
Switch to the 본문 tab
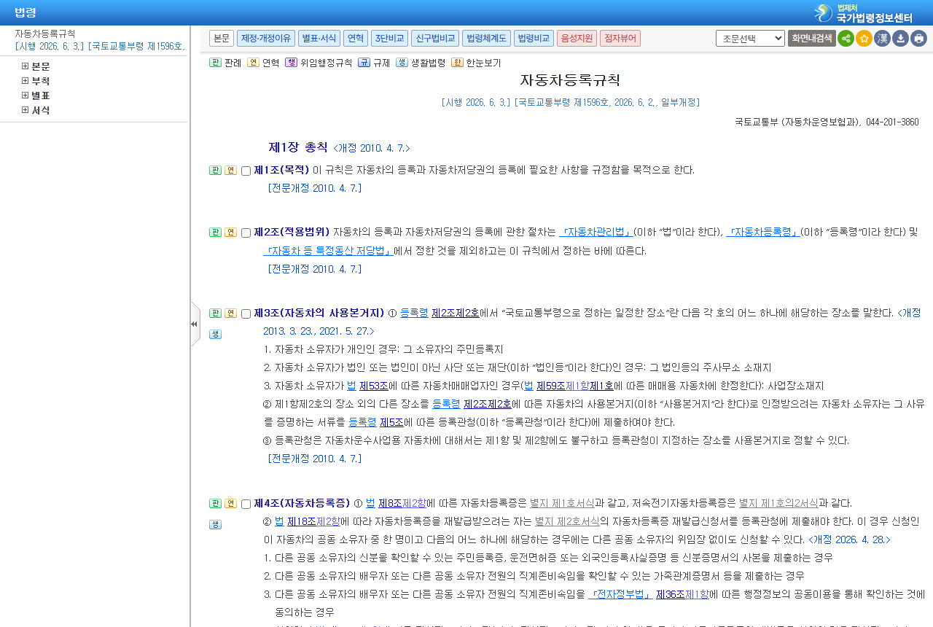point(222,38)
